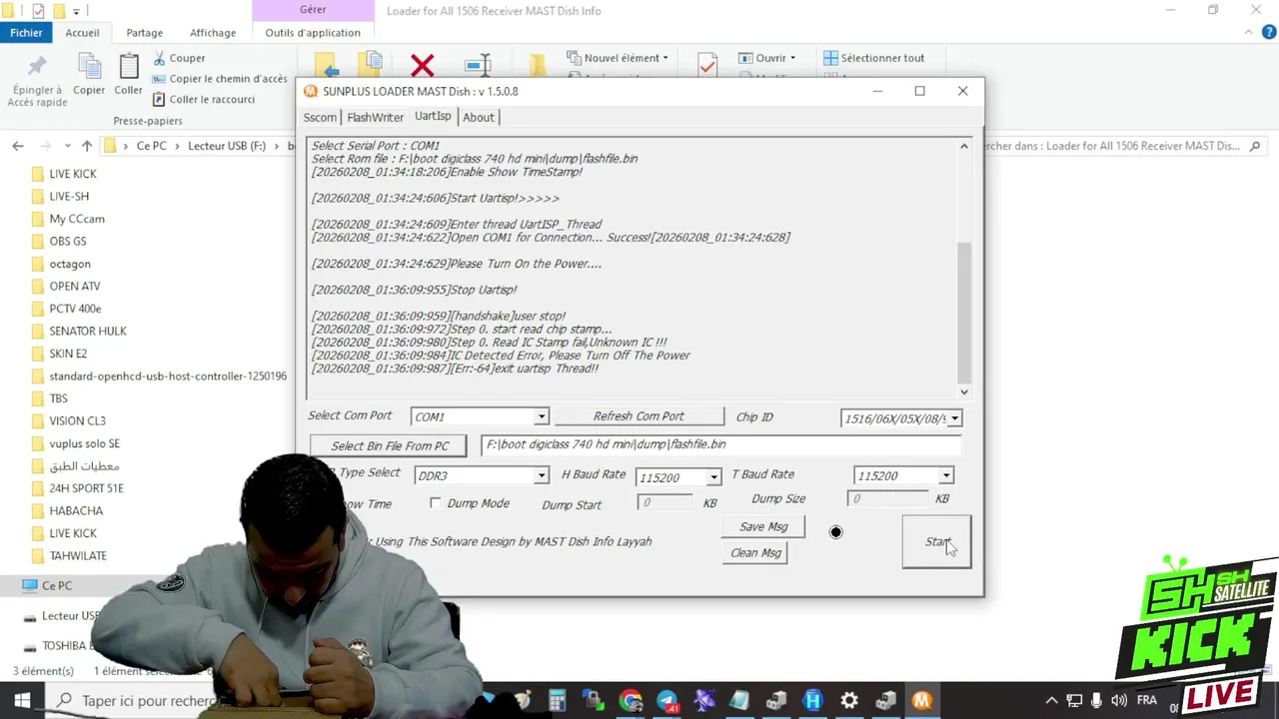Open the Outils d'application ribbon tab
The image size is (1279, 719).
click(313, 32)
